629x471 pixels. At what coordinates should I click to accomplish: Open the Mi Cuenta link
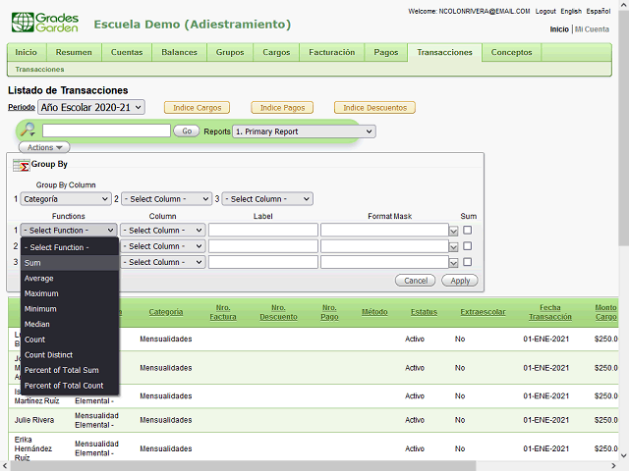(x=592, y=29)
